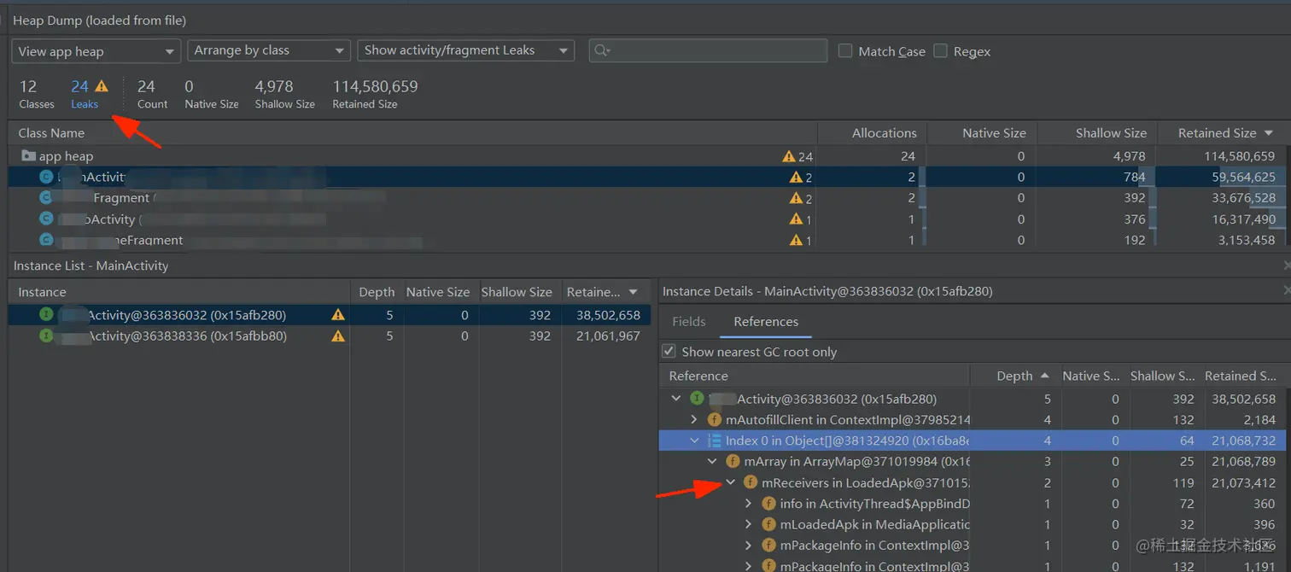1291x572 pixels.
Task: Sort by the Allocations column header
Action: [872, 133]
